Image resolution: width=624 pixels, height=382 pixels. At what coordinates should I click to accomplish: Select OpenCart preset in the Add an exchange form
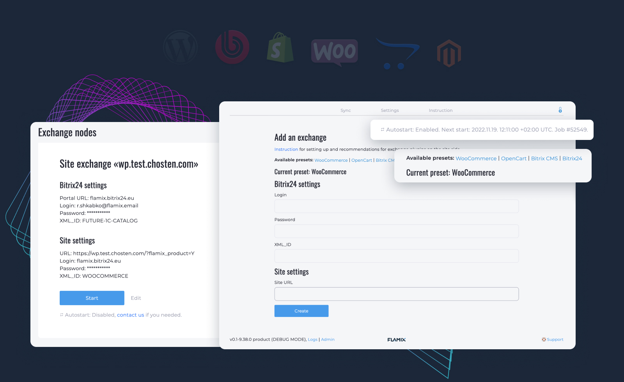click(362, 160)
